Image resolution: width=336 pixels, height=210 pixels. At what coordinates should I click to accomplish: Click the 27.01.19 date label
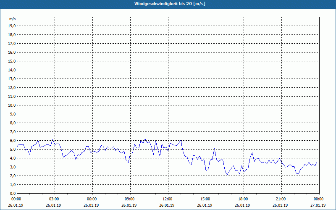tap(318, 205)
